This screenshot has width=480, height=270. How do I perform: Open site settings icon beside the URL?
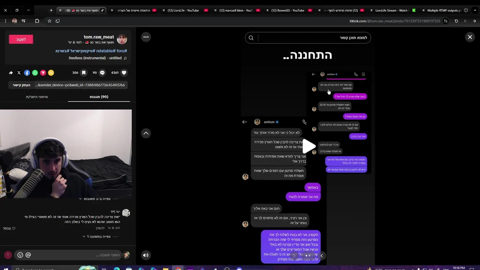coord(445,21)
